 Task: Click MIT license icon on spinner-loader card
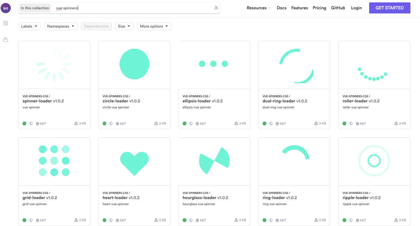[38, 124]
